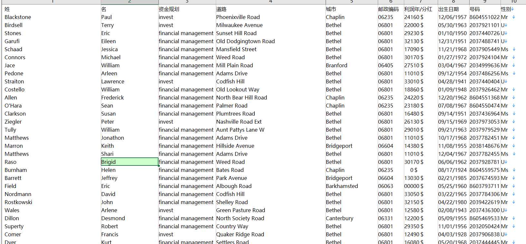Select the 00000 $ profit cell
Screen dimensions: 526x244
421,186
